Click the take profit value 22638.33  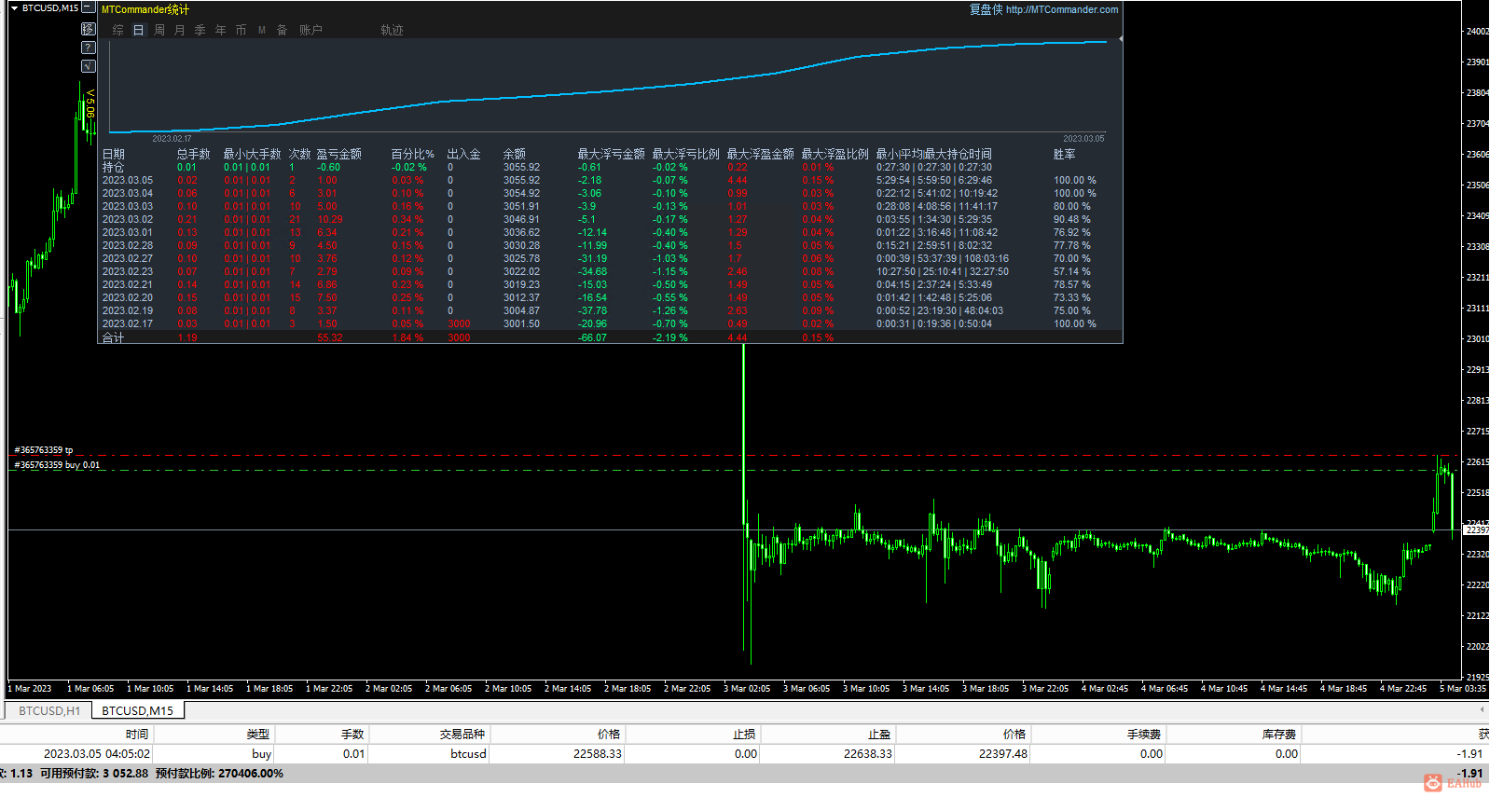point(868,754)
